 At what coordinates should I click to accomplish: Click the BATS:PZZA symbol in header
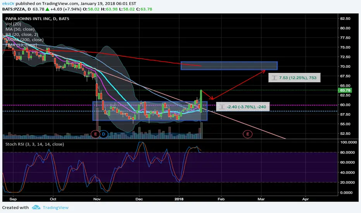(x=13, y=9)
